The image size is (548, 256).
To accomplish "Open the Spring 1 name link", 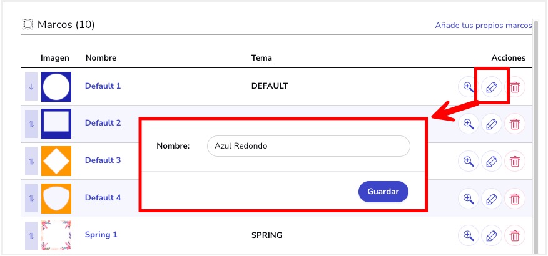I will pyautogui.click(x=101, y=234).
